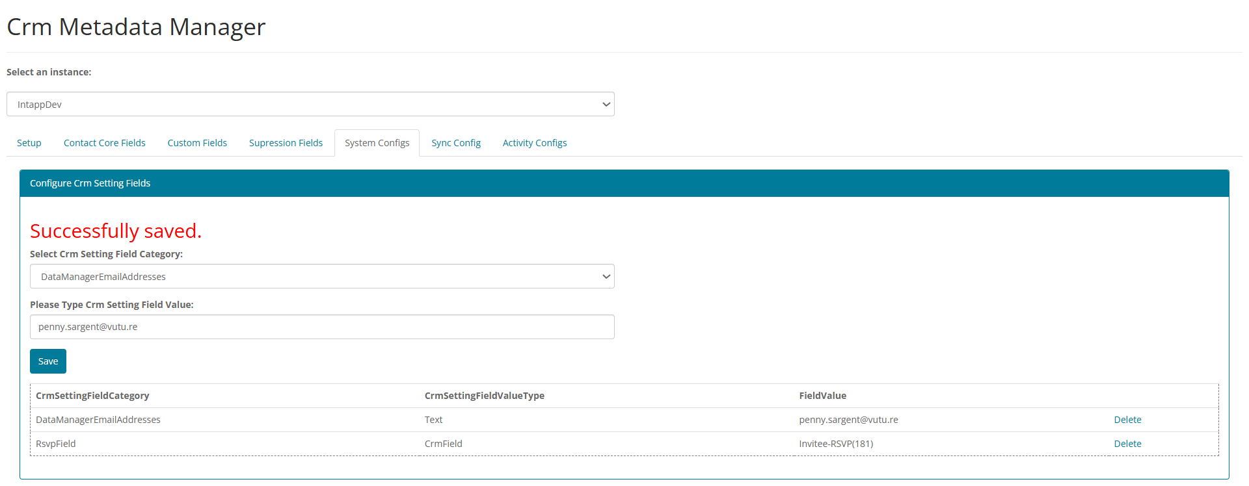Click the System Configs tab
Screen dimensions: 1249x486
[x=377, y=143]
